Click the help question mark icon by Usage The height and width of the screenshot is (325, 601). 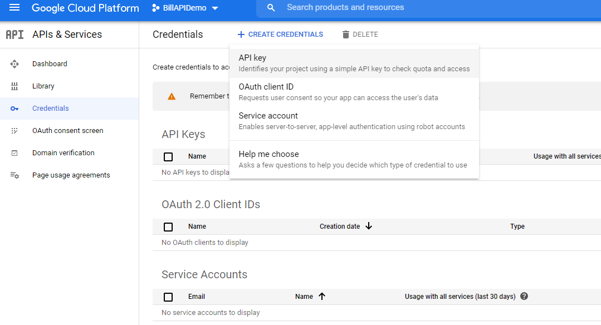[524, 296]
